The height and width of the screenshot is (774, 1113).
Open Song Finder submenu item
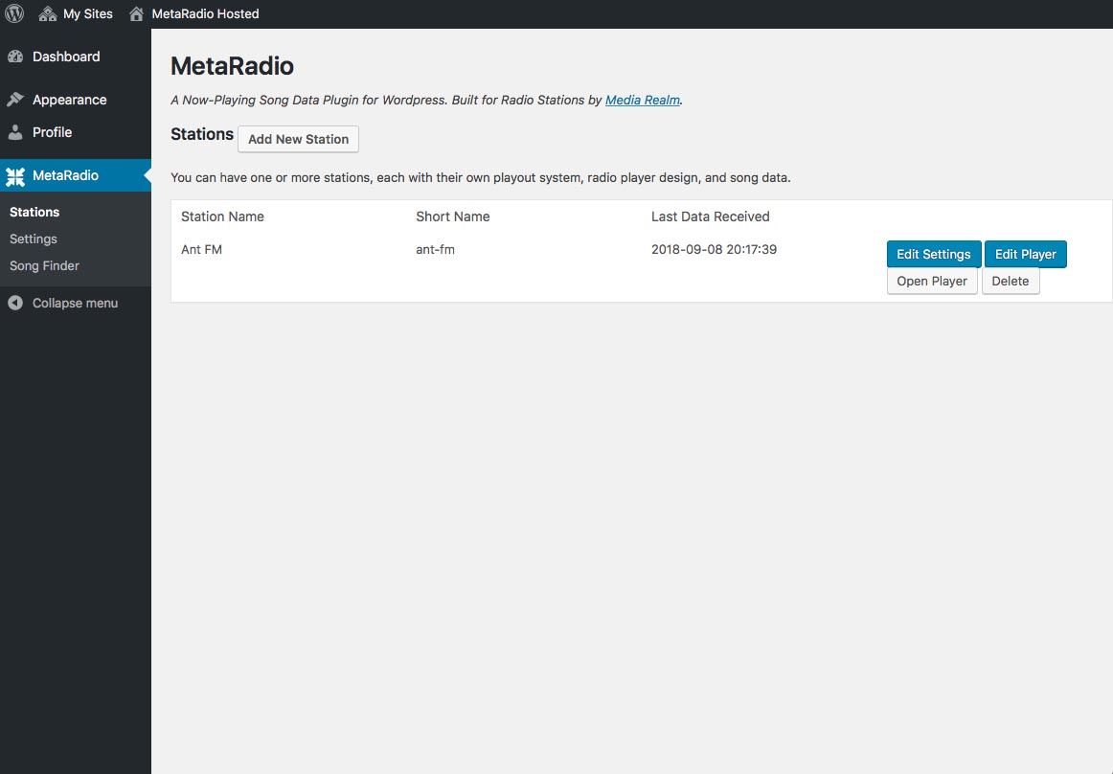point(44,266)
